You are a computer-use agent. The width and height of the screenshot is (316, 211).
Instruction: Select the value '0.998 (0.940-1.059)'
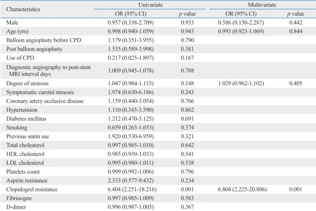(131, 32)
